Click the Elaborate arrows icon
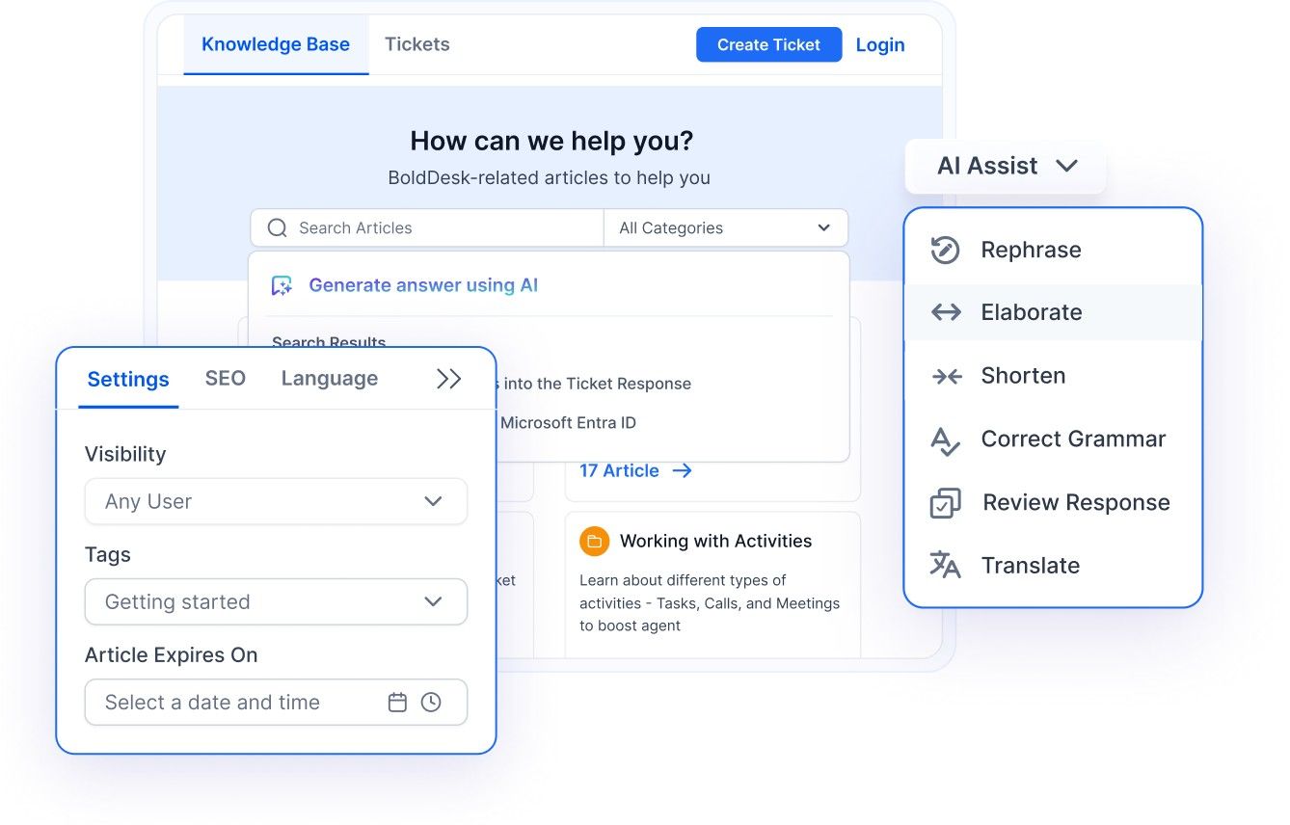1290x825 pixels. click(x=946, y=312)
